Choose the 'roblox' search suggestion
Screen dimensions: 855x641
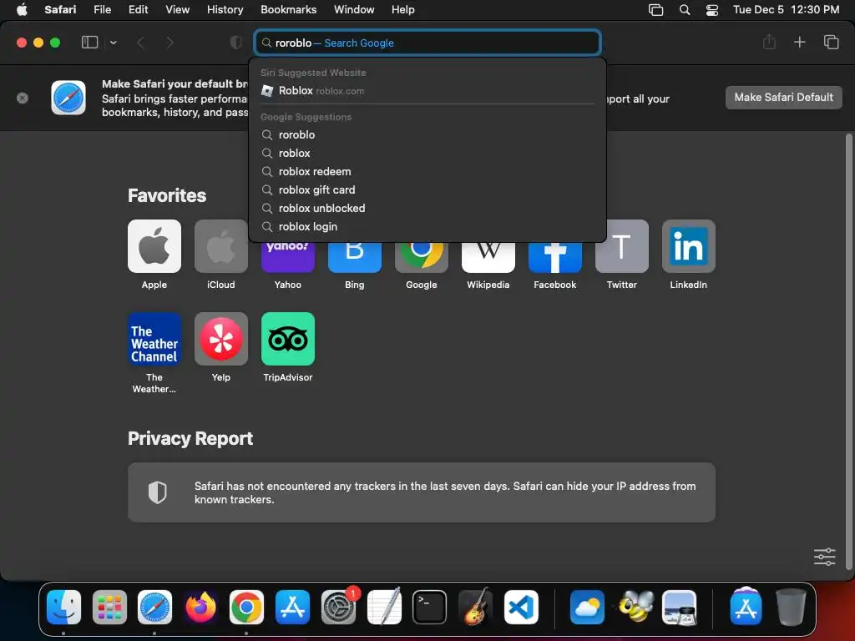427,154
